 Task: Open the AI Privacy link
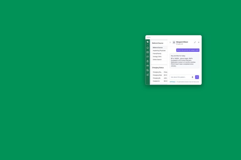(173, 82)
